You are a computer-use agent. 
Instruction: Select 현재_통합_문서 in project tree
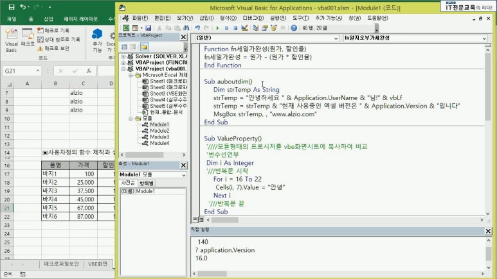tap(166, 112)
